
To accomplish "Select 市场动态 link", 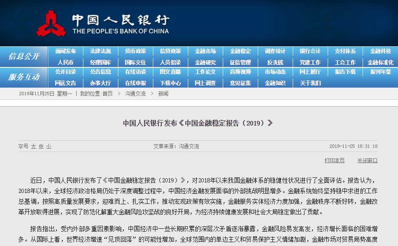I will 275,72.
